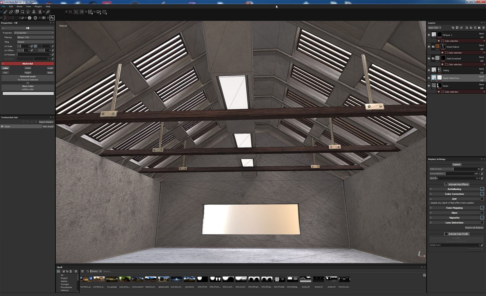Open the Plugins menu

38,6
